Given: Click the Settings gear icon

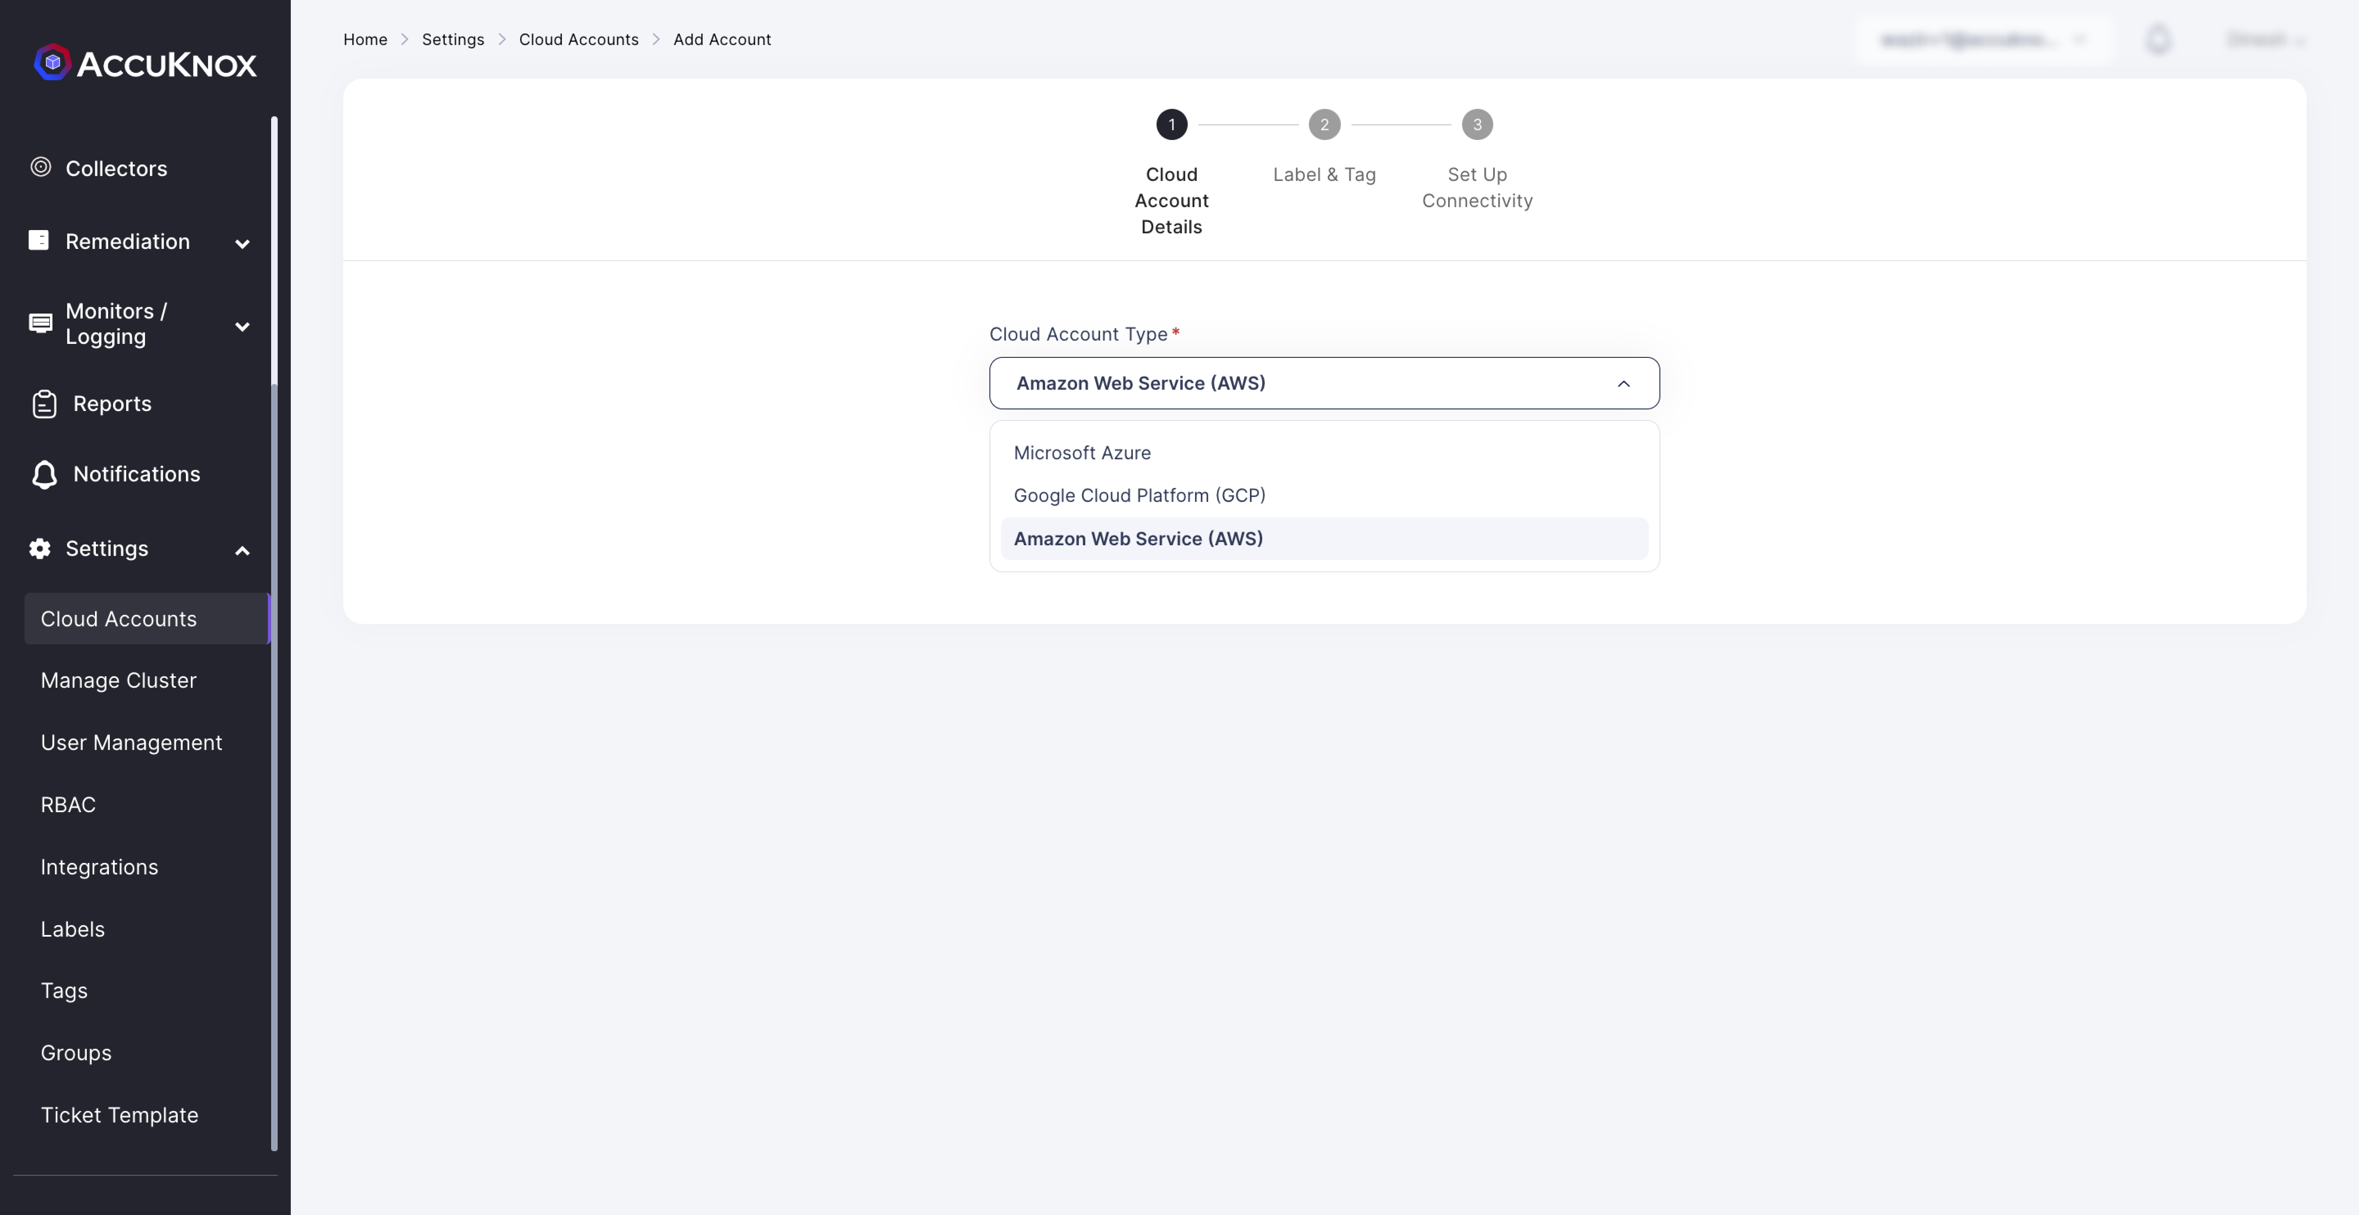Looking at the screenshot, I should 39,549.
